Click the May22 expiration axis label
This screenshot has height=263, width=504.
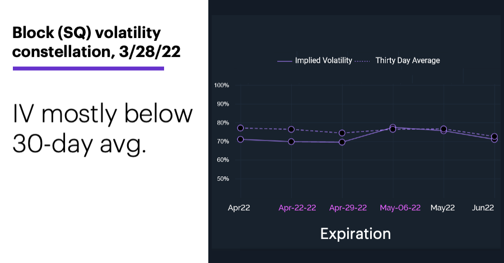(442, 208)
